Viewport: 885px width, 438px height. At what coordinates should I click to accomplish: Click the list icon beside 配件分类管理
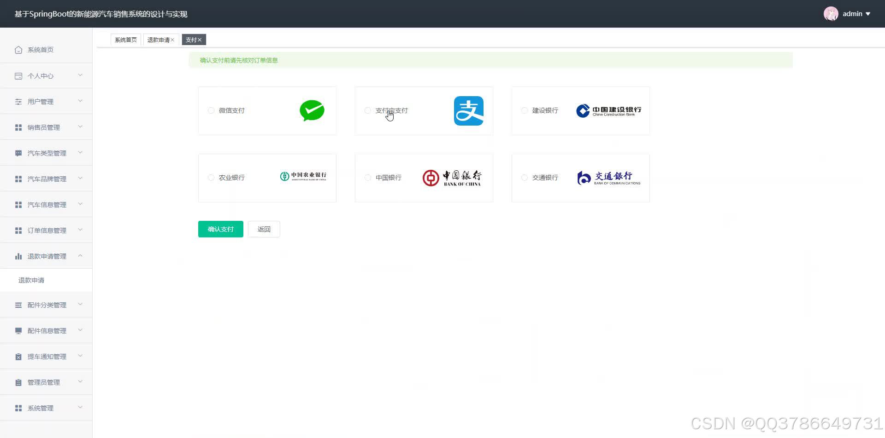(x=18, y=305)
